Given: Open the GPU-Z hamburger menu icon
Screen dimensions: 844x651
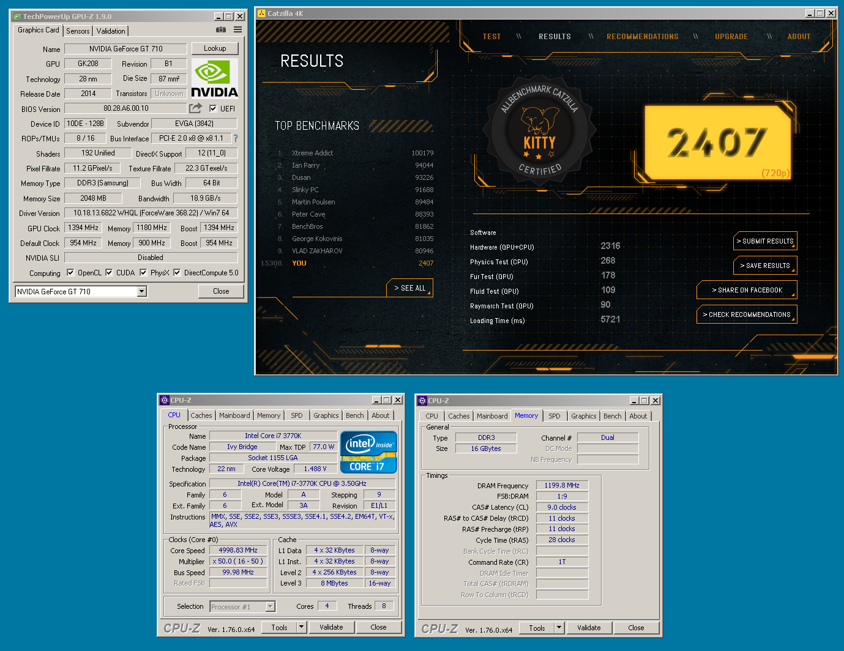Looking at the screenshot, I should tap(237, 30).
